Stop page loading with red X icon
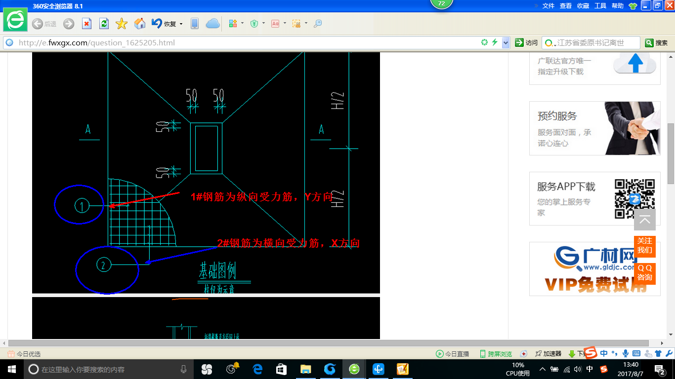The image size is (675, 379). click(x=86, y=24)
